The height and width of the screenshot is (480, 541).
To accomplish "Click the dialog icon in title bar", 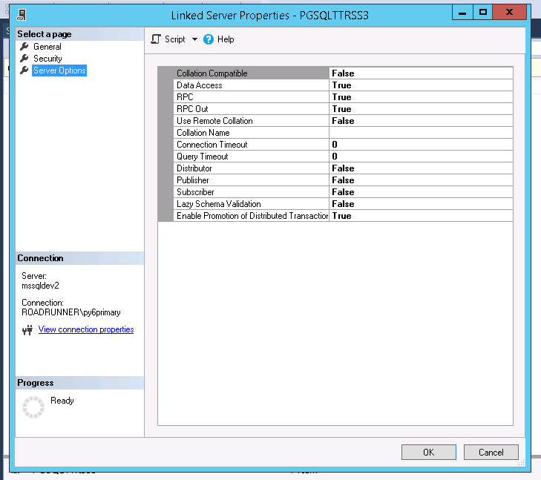I will (23, 14).
